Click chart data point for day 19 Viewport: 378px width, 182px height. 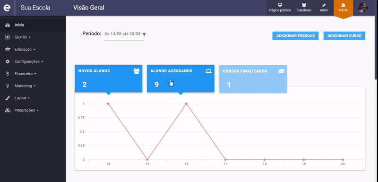(x=304, y=160)
